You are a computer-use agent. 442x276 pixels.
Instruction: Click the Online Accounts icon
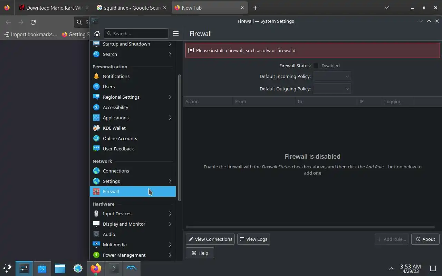click(x=96, y=138)
